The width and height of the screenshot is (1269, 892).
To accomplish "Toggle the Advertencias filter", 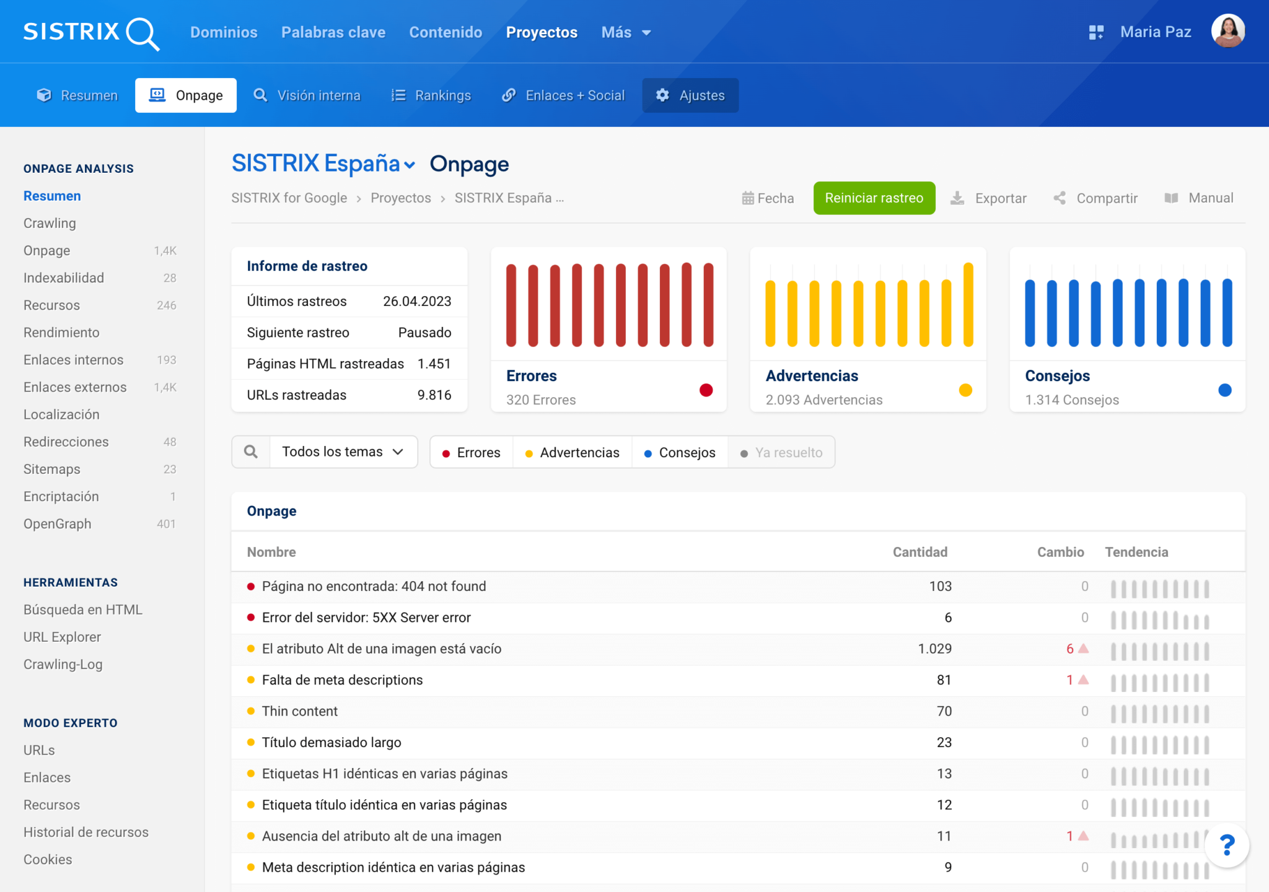I will click(x=573, y=452).
